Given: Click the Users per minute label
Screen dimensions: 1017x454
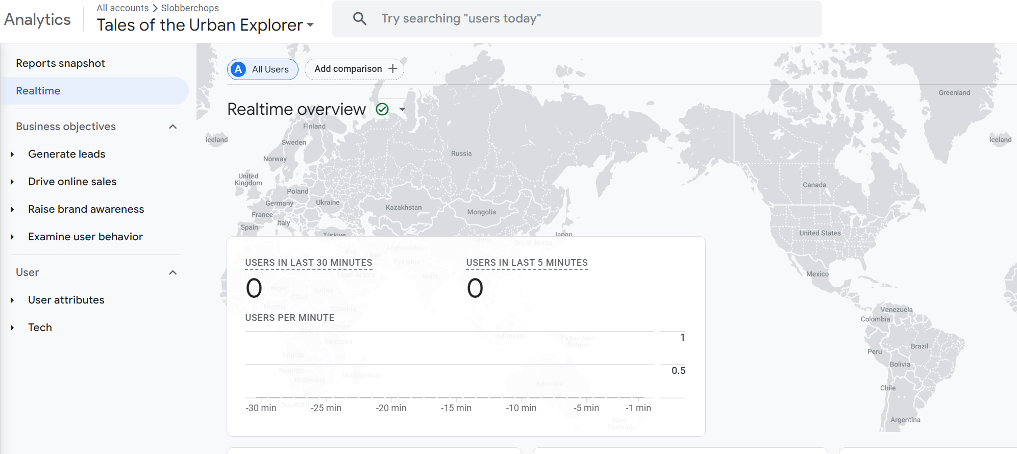Looking at the screenshot, I should coord(290,318).
